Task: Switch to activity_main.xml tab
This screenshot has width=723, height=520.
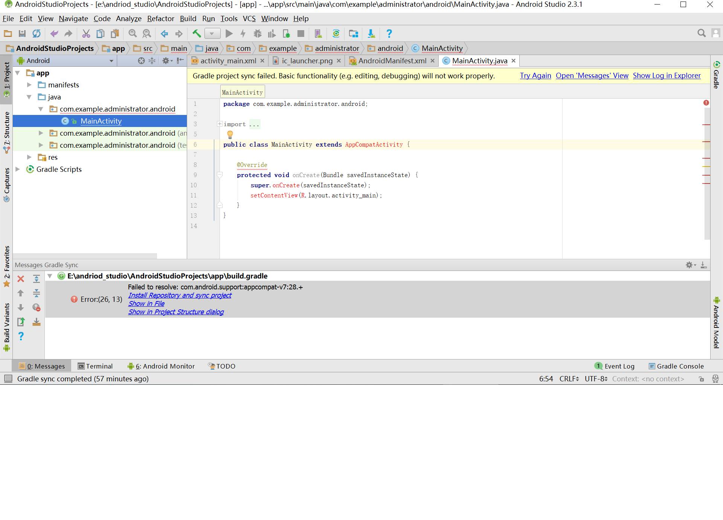Action: [x=228, y=61]
